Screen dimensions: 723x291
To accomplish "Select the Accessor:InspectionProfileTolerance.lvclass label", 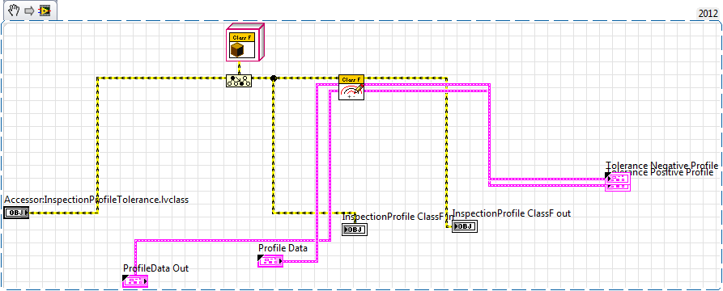I will (x=96, y=200).
